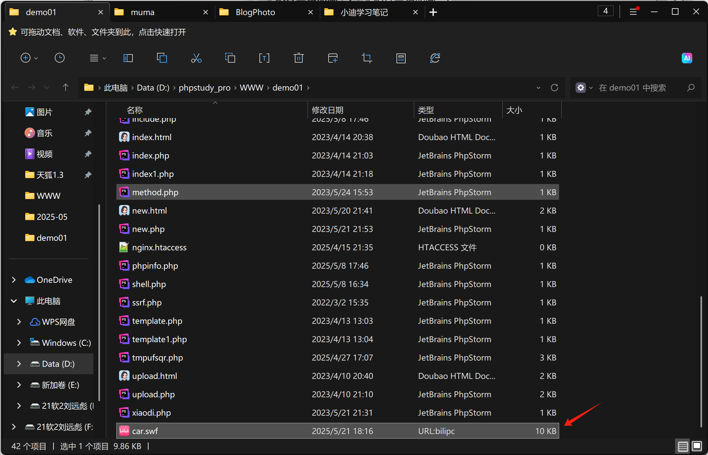Image resolution: width=708 pixels, height=455 pixels.
Task: Collapse the 此电脑 tree node
Action: coord(14,301)
